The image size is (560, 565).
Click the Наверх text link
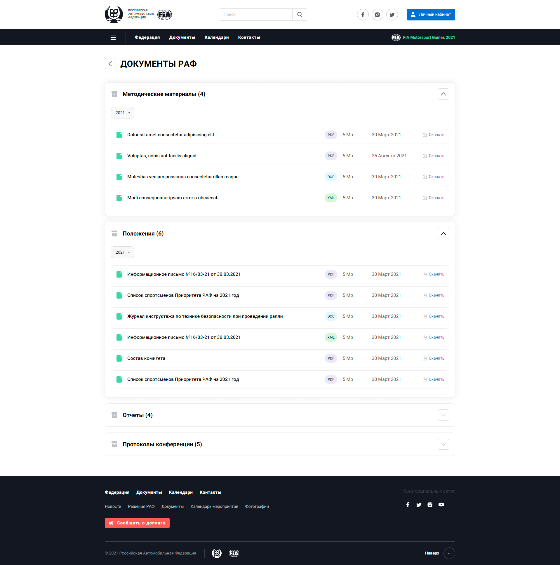pyautogui.click(x=432, y=553)
